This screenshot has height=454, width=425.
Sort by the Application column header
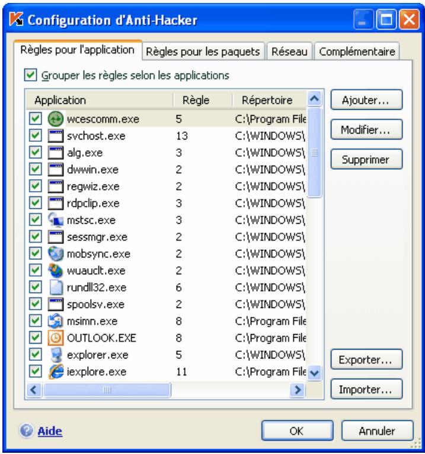click(100, 100)
